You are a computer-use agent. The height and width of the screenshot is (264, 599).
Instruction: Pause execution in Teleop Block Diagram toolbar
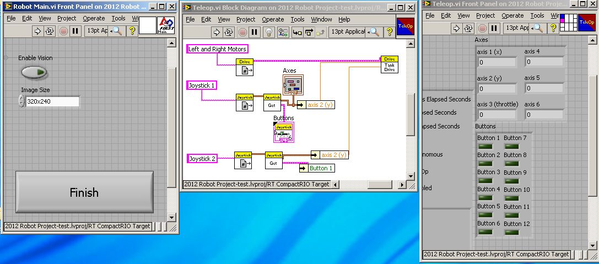point(254,32)
